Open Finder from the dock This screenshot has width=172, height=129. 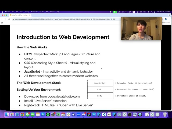7,114
